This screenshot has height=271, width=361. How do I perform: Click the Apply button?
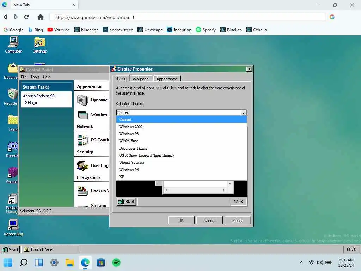point(238,221)
